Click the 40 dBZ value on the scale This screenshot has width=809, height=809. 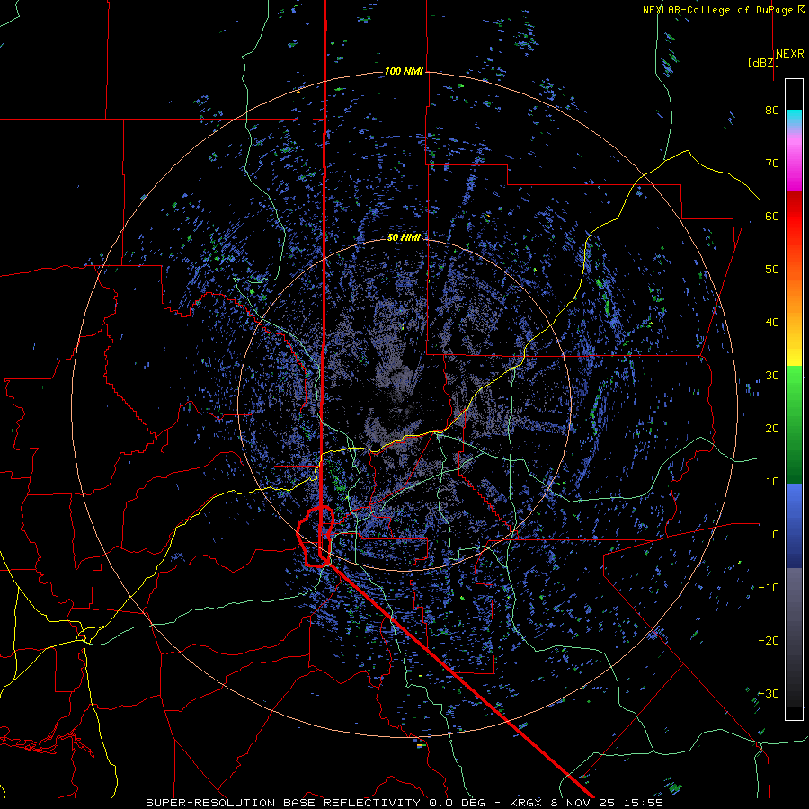tap(772, 323)
